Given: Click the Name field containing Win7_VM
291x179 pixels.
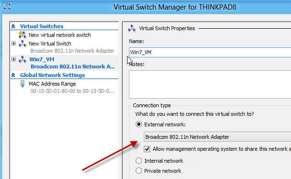Looking at the screenshot, I should pyautogui.click(x=210, y=52).
